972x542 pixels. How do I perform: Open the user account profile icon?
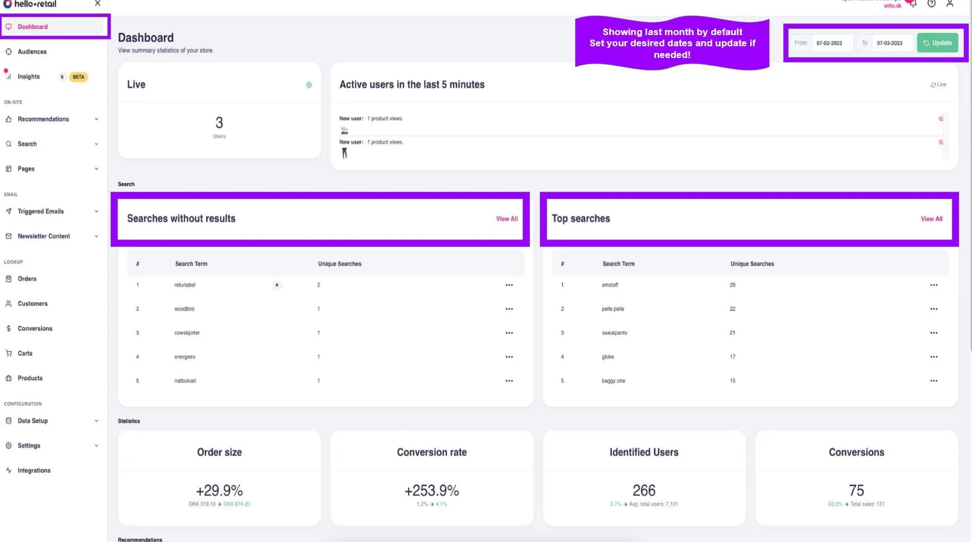(x=950, y=4)
